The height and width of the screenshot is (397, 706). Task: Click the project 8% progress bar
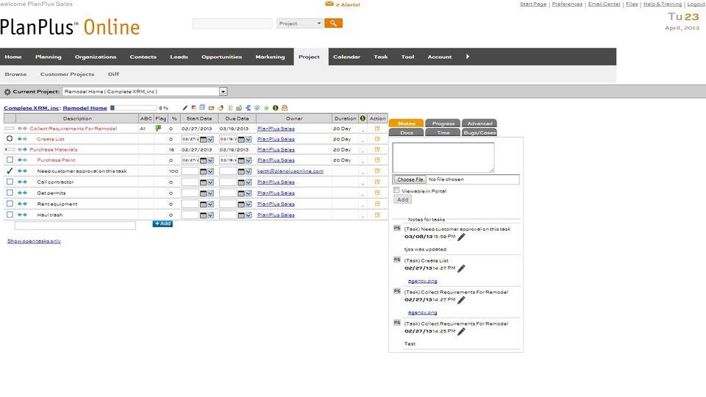point(133,108)
